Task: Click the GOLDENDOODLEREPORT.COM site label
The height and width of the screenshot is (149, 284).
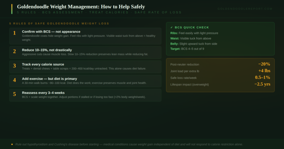Action: tap(245, 9)
